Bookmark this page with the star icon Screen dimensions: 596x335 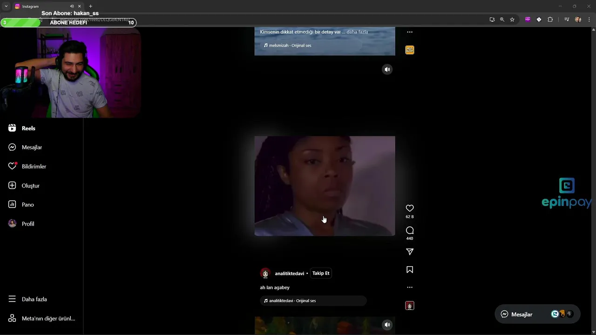pos(512,20)
